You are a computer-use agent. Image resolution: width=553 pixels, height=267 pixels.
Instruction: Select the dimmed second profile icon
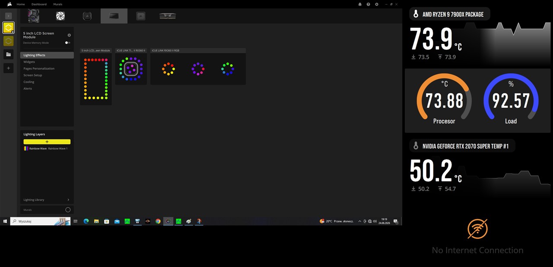pyautogui.click(x=8, y=41)
